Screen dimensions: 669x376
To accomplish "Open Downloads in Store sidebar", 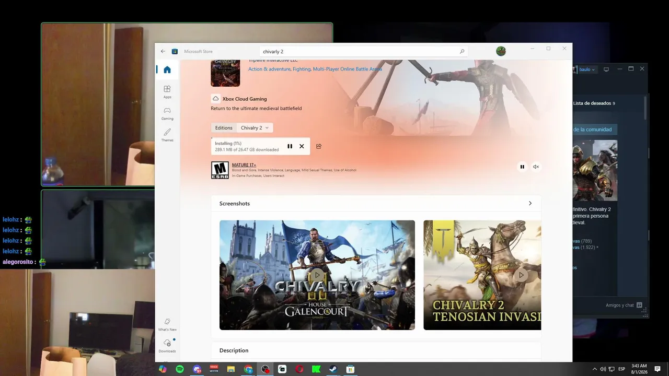I will point(167,346).
